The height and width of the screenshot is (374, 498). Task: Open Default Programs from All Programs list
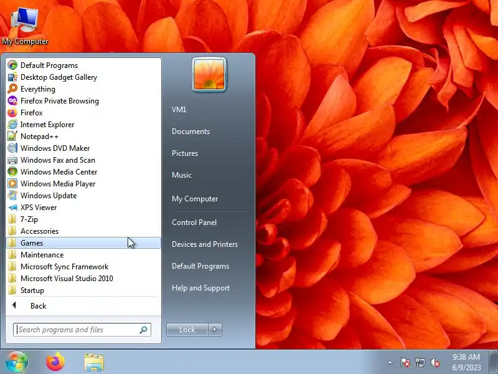[83, 65]
